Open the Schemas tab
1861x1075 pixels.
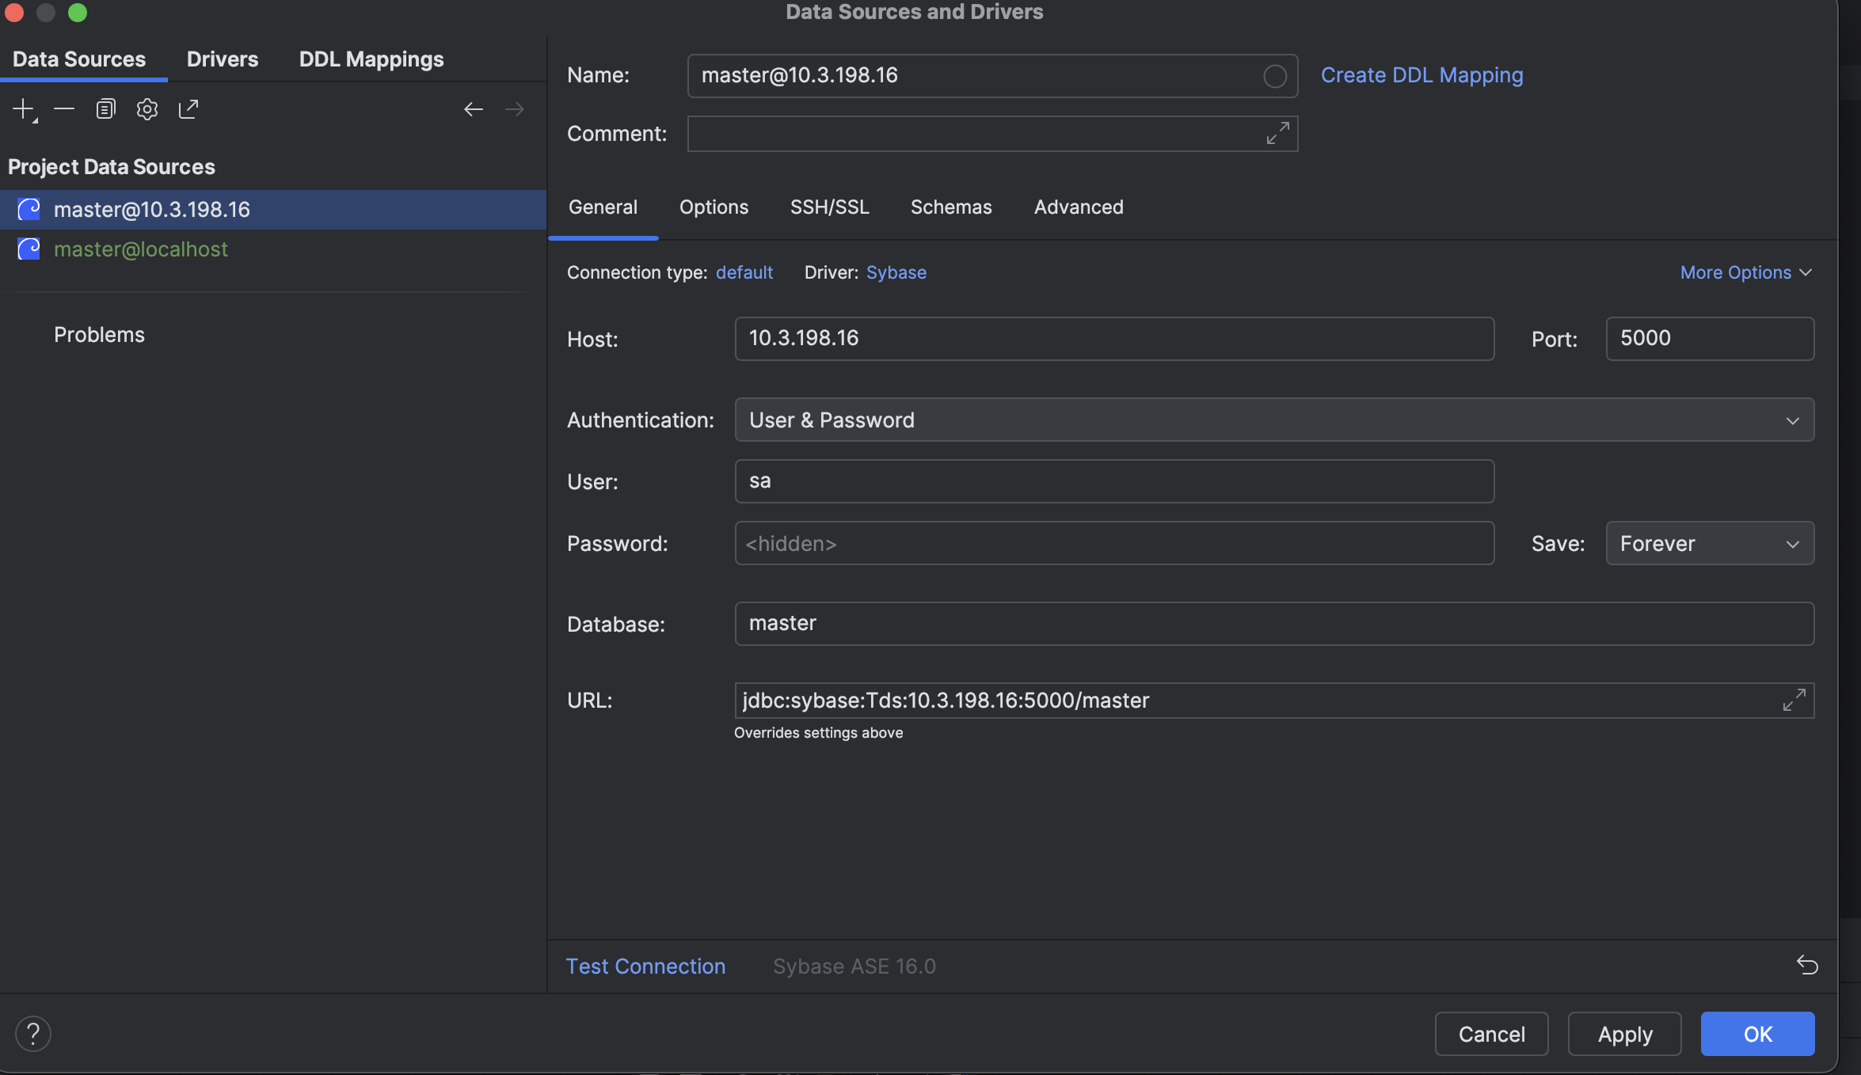coord(951,207)
